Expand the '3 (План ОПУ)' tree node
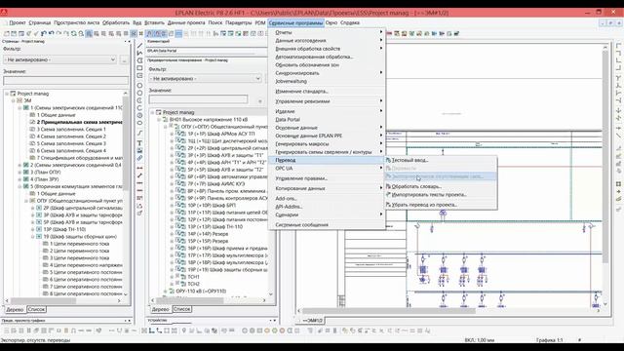The image size is (624, 351). pyautogui.click(x=19, y=173)
